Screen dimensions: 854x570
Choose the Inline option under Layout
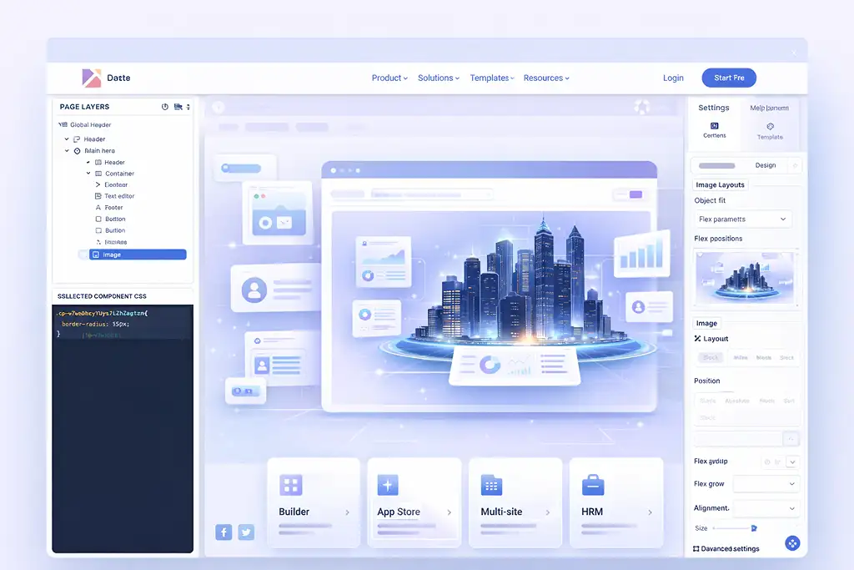click(740, 357)
